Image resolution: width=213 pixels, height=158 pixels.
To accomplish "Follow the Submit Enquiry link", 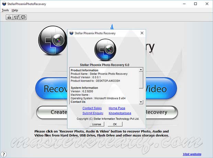I will pos(93,113).
